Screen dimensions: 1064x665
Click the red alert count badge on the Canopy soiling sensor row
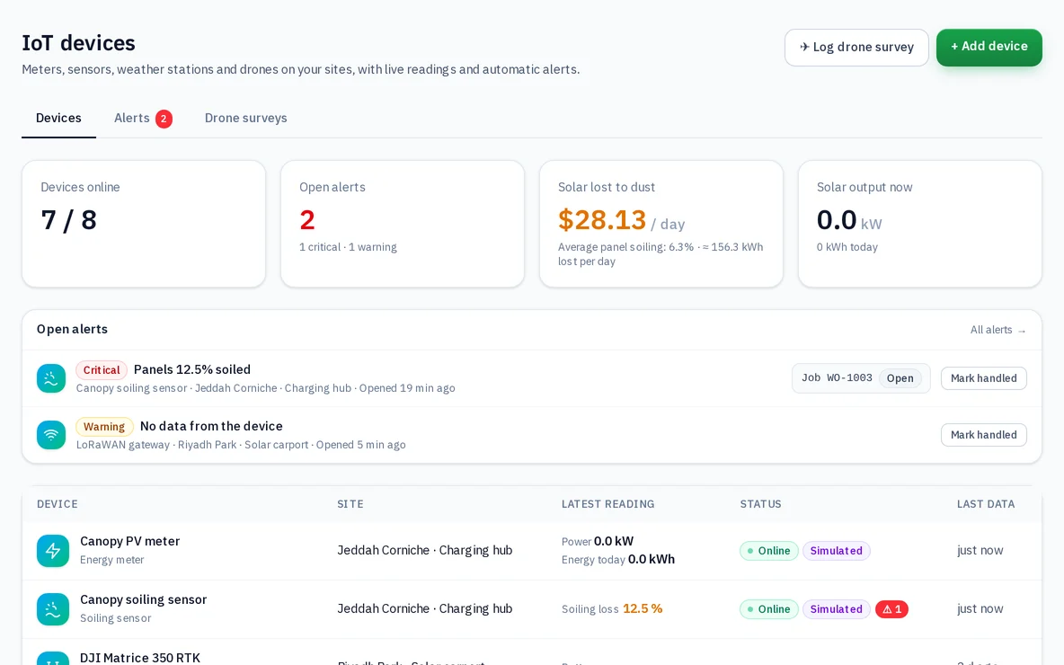[x=891, y=609]
